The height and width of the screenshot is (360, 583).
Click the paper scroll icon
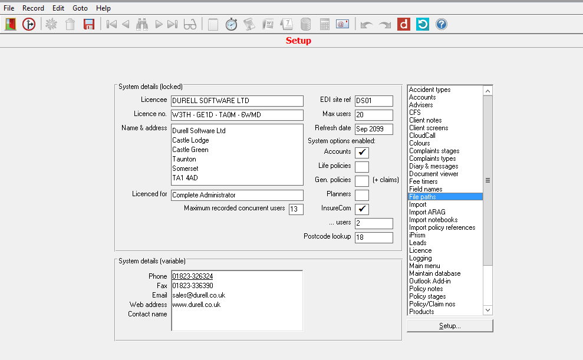pos(249,25)
